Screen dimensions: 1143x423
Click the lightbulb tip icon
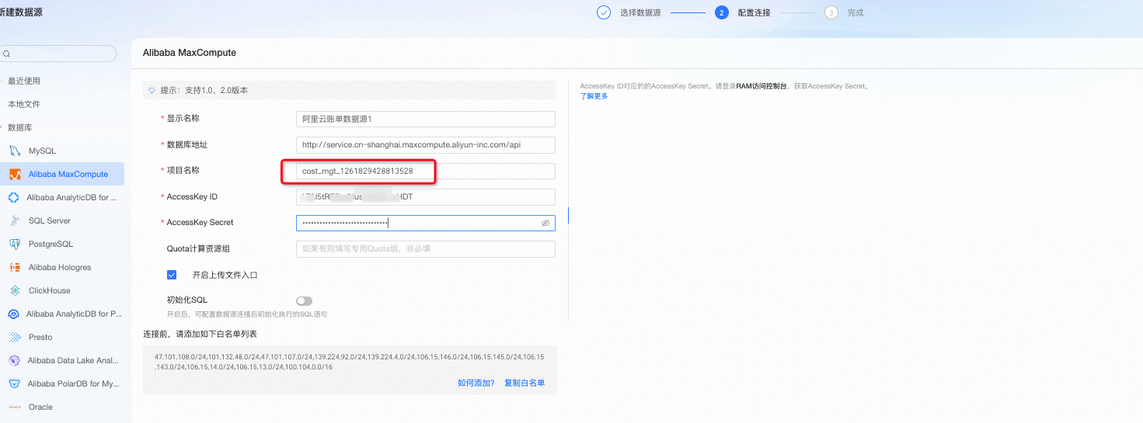(x=152, y=90)
